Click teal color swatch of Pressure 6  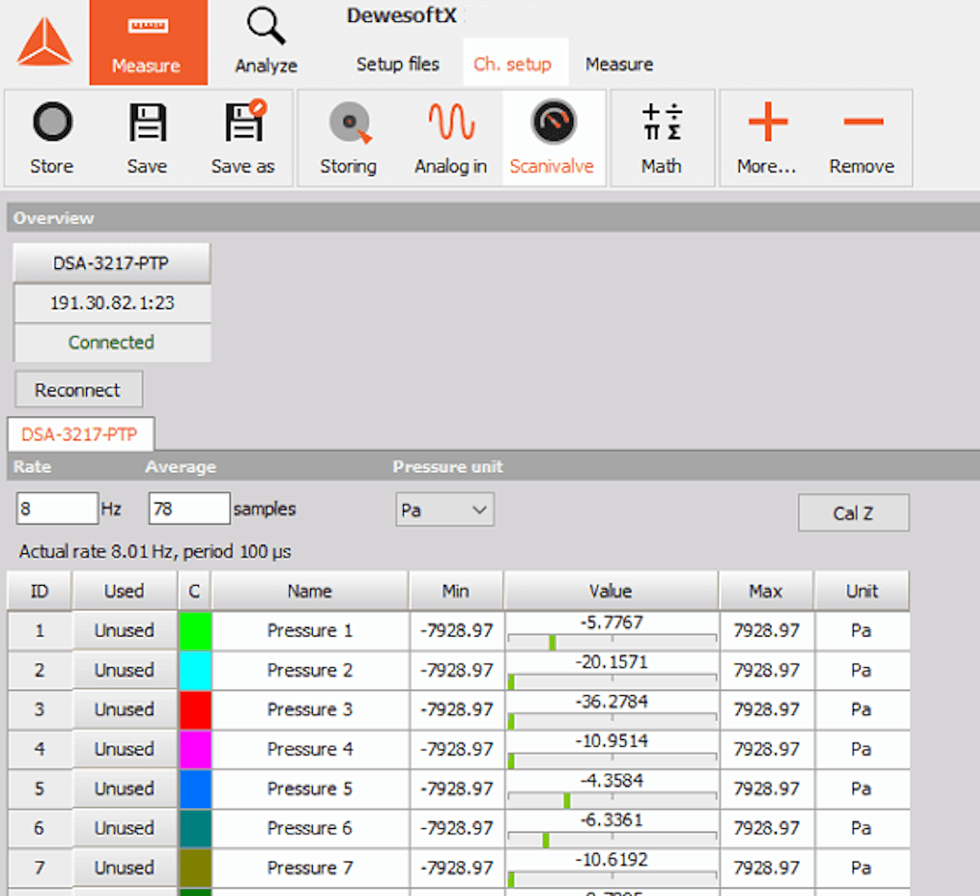pyautogui.click(x=195, y=828)
